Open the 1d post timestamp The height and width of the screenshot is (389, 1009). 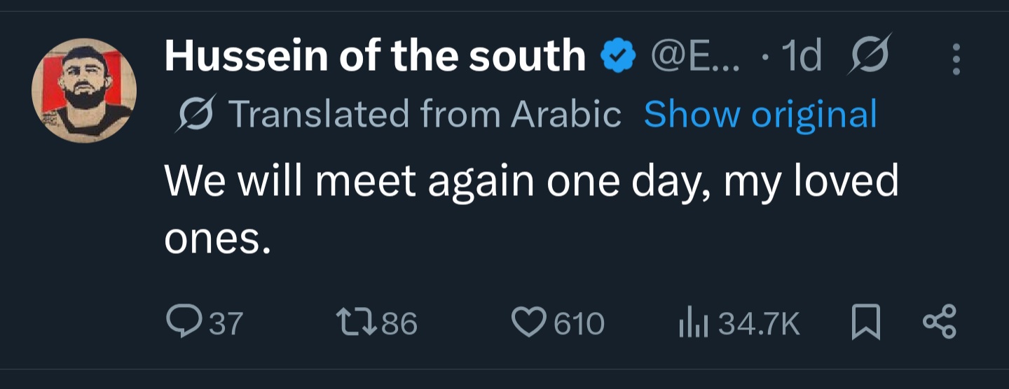coord(801,57)
